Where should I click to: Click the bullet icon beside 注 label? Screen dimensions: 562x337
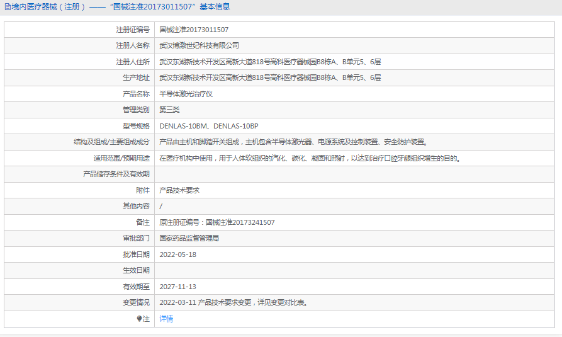[x=140, y=319]
